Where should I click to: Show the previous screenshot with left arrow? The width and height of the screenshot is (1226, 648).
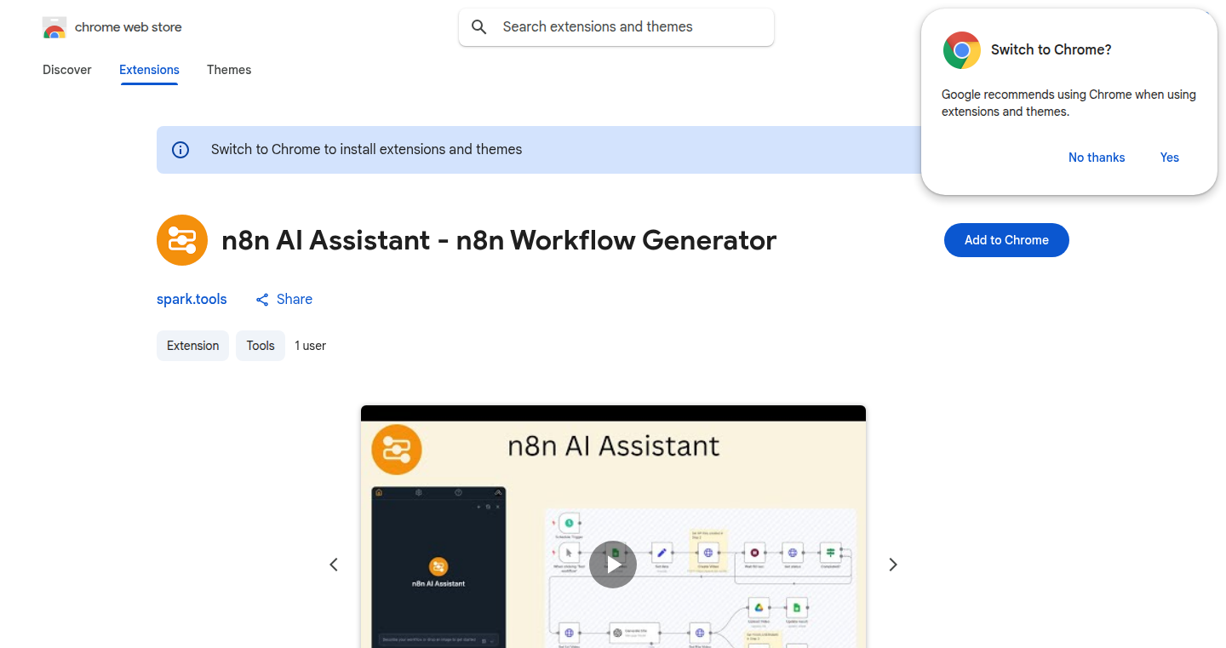pos(334,565)
